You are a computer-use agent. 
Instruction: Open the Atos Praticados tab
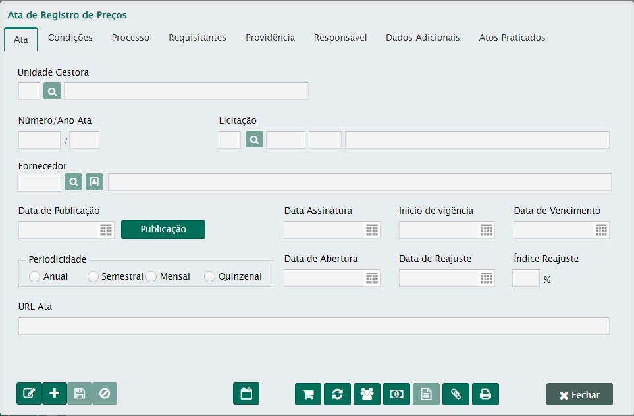[x=512, y=38]
